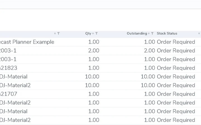Select DJ-Material2 row with quantity 10.00
Viewport: 201px width, 125px height.
pyautogui.click(x=100, y=85)
